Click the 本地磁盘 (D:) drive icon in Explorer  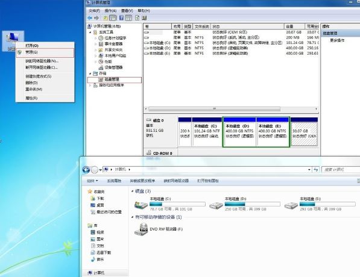point(216,205)
